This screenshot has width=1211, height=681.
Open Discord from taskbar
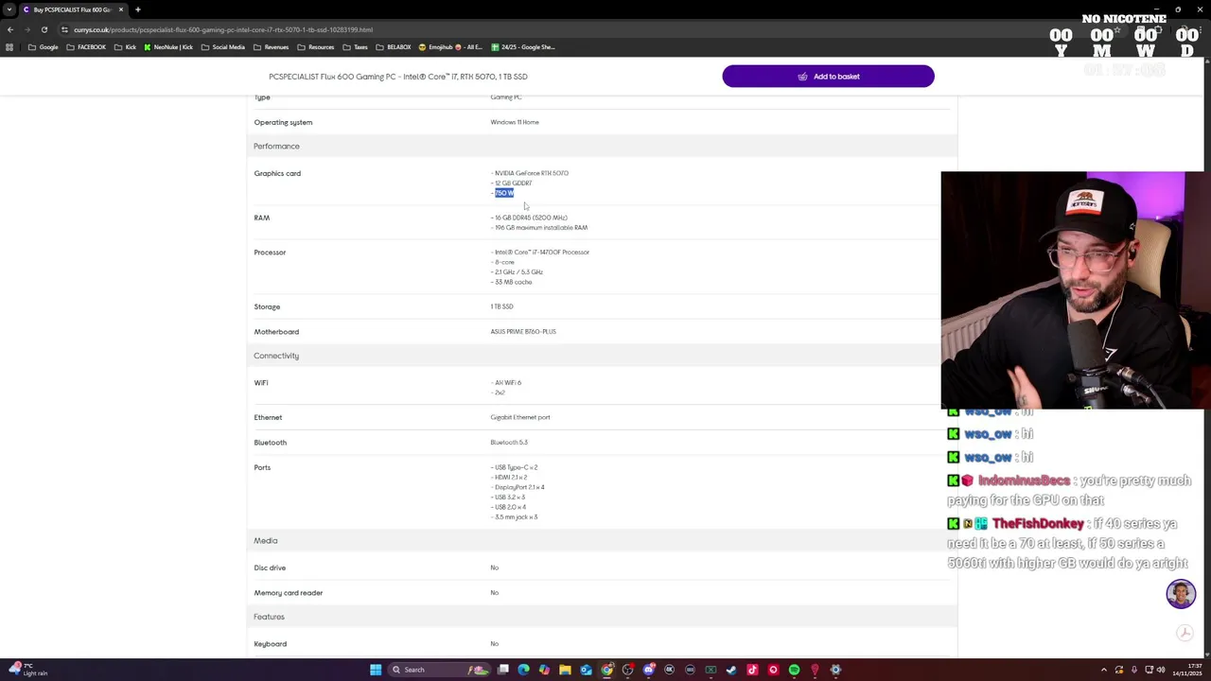(648, 670)
